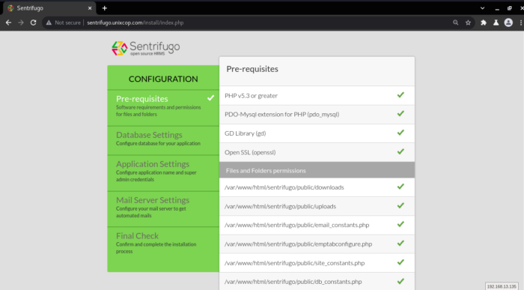Click the 'GD Library (gd)' text
524x290 pixels.
coord(246,133)
